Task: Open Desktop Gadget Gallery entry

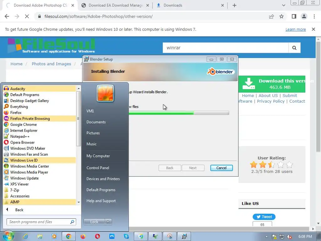Action: 39,101
